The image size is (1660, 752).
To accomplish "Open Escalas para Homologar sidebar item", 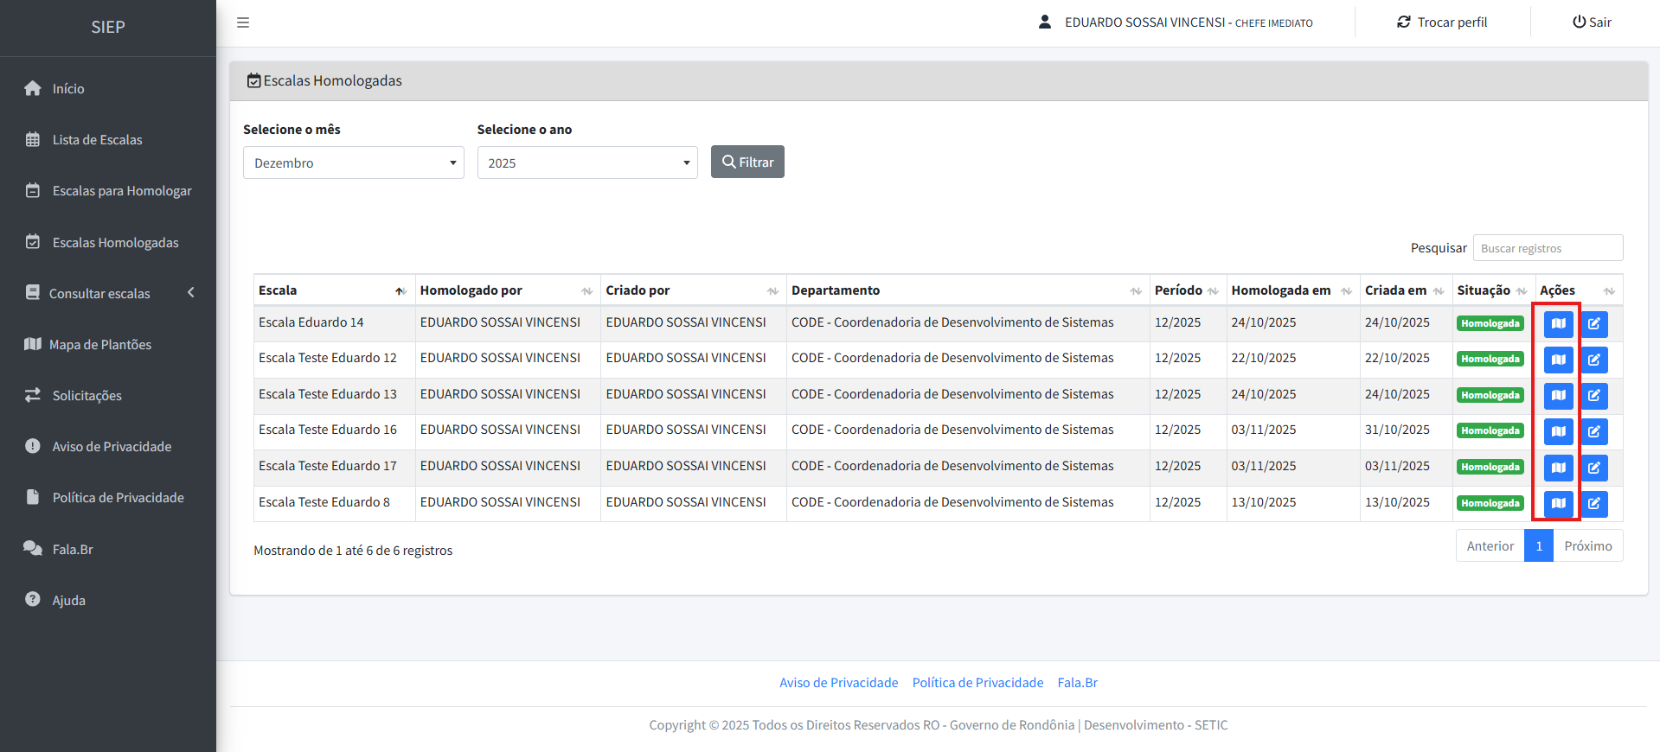I will coord(121,191).
